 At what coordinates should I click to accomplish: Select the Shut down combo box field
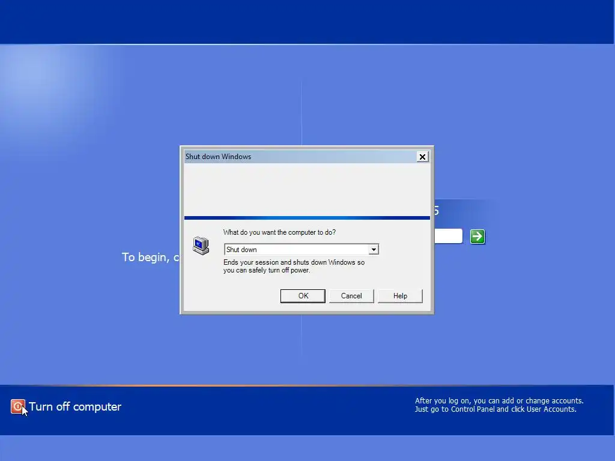coord(301,249)
